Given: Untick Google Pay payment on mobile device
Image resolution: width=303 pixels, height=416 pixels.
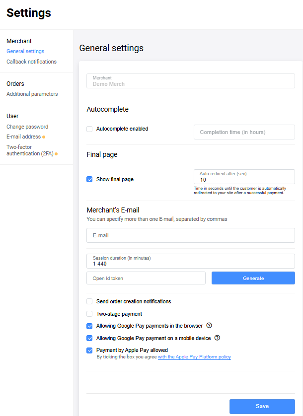Looking at the screenshot, I should pos(89,338).
